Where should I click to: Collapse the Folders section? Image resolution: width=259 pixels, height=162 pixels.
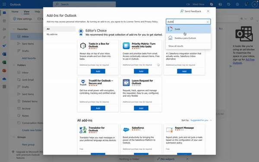(x=14, y=65)
